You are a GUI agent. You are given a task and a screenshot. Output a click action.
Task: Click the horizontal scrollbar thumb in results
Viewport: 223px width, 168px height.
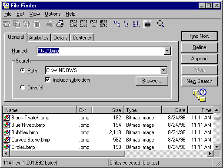(67, 154)
